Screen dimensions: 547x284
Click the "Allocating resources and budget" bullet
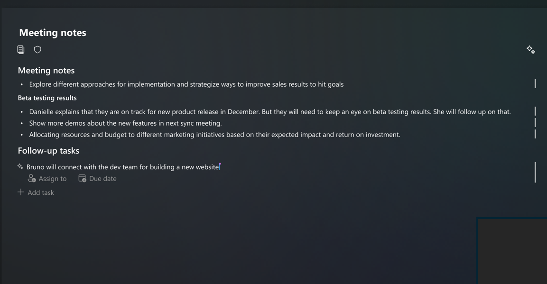[x=214, y=135]
